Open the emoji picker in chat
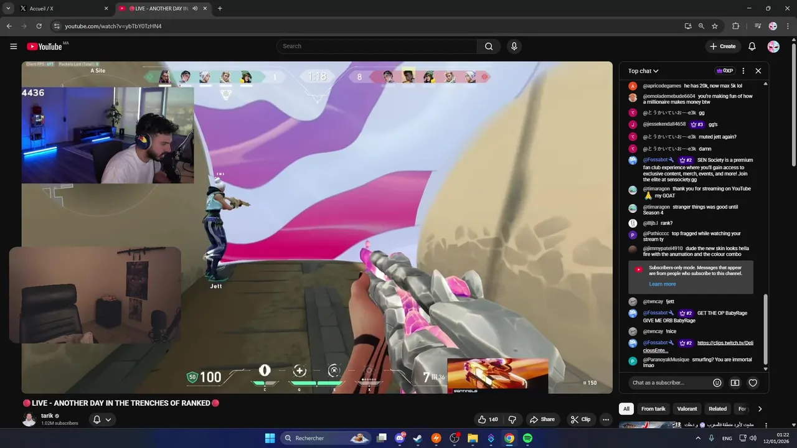The width and height of the screenshot is (797, 448). [x=717, y=383]
